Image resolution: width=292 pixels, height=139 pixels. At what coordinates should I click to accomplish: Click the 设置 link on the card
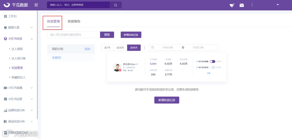208,73
